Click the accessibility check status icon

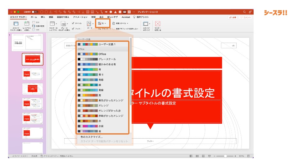(42, 156)
